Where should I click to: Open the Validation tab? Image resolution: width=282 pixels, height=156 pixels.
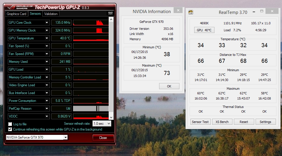[51, 14]
